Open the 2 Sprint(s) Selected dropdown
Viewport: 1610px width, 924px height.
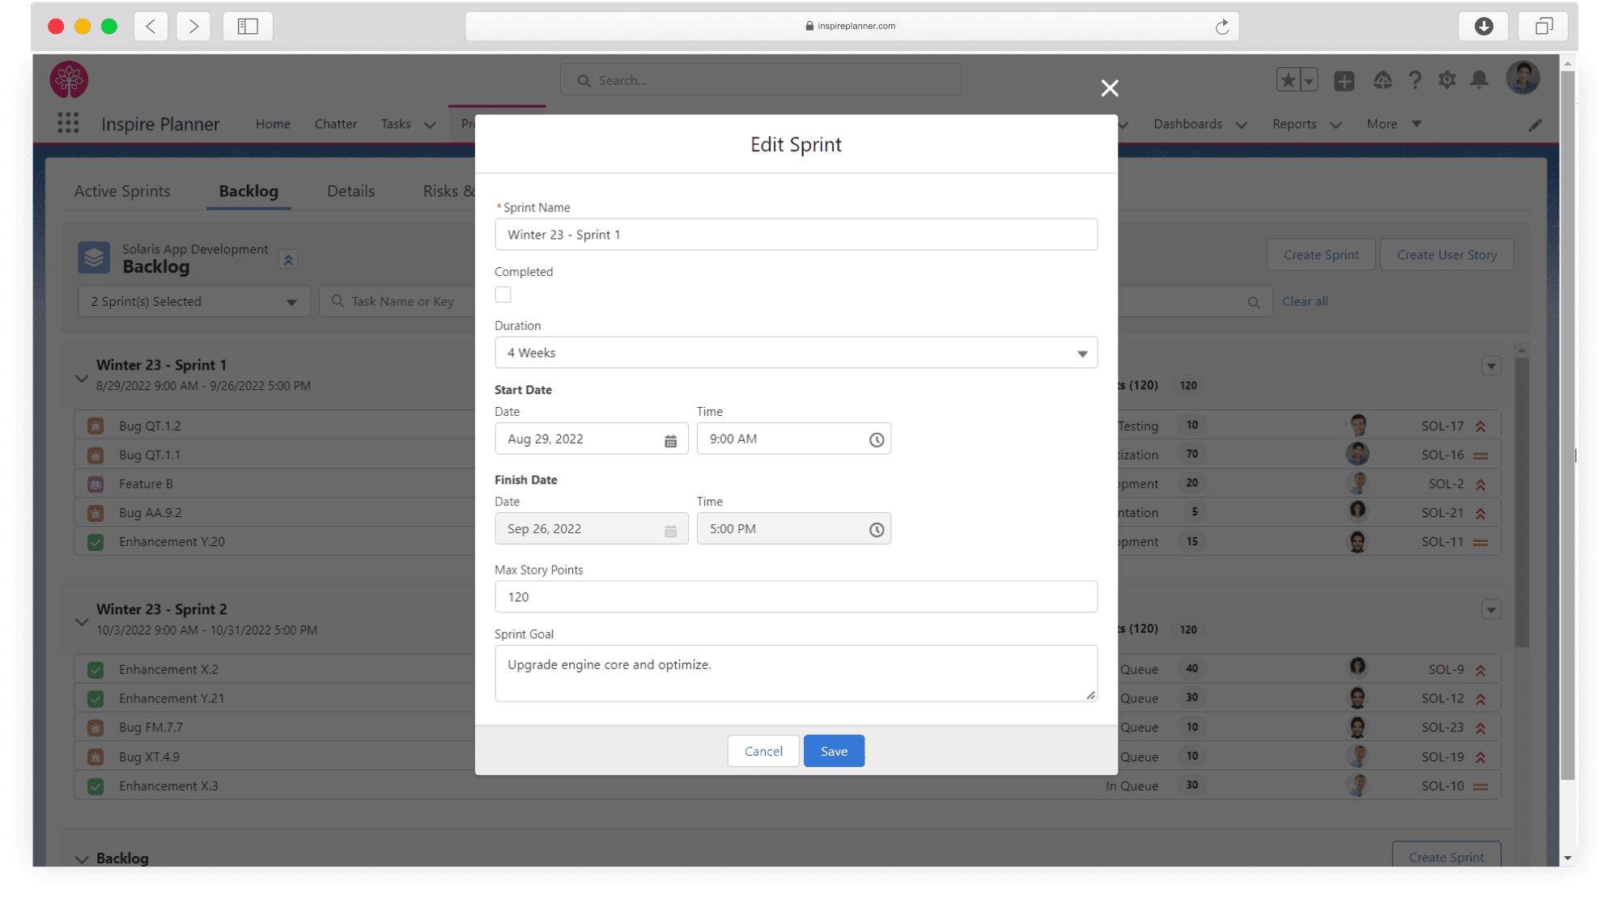pos(193,301)
